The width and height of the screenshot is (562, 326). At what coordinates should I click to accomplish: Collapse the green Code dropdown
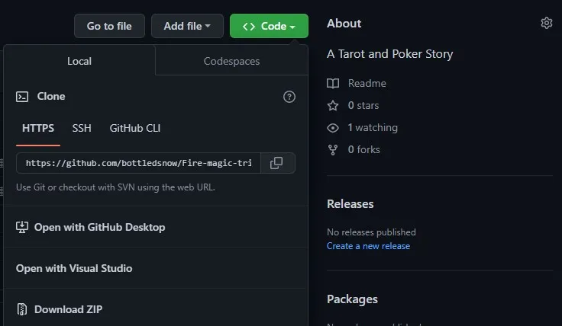point(269,26)
